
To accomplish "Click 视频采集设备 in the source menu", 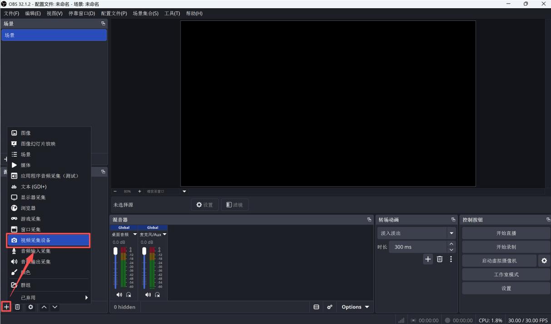I will pos(49,241).
